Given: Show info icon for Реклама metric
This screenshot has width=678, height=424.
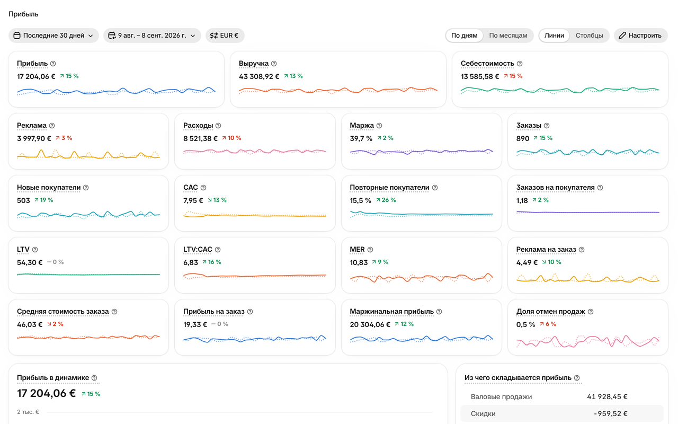Looking at the screenshot, I should tap(52, 126).
